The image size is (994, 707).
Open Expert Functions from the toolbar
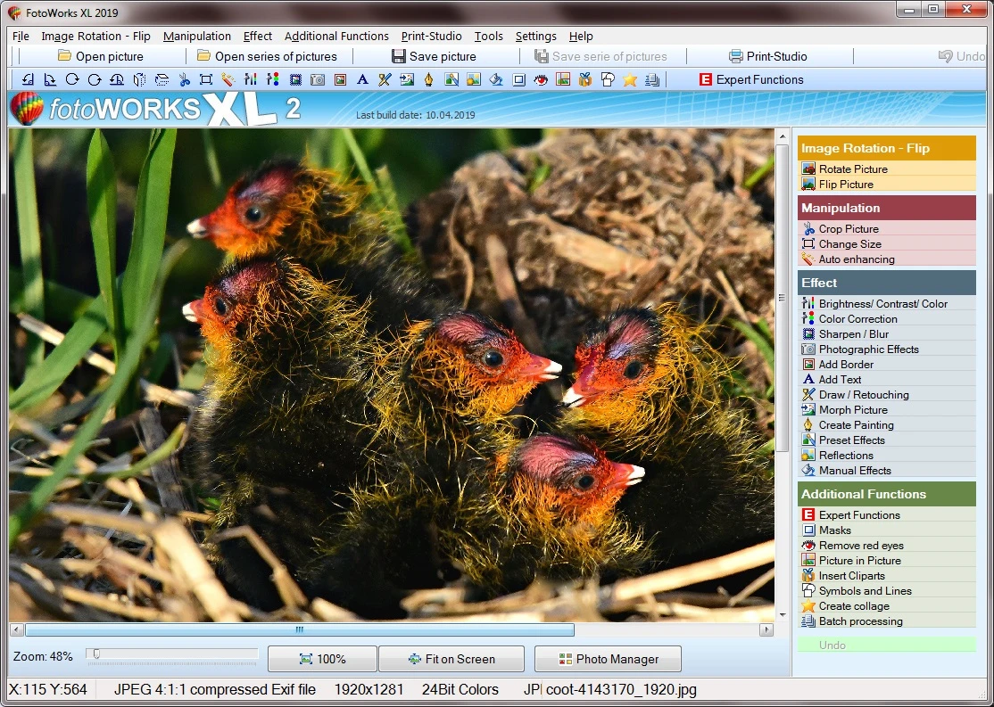[750, 79]
